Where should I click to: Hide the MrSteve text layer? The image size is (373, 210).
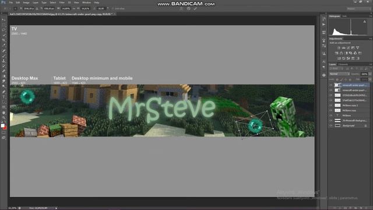coord(331,116)
